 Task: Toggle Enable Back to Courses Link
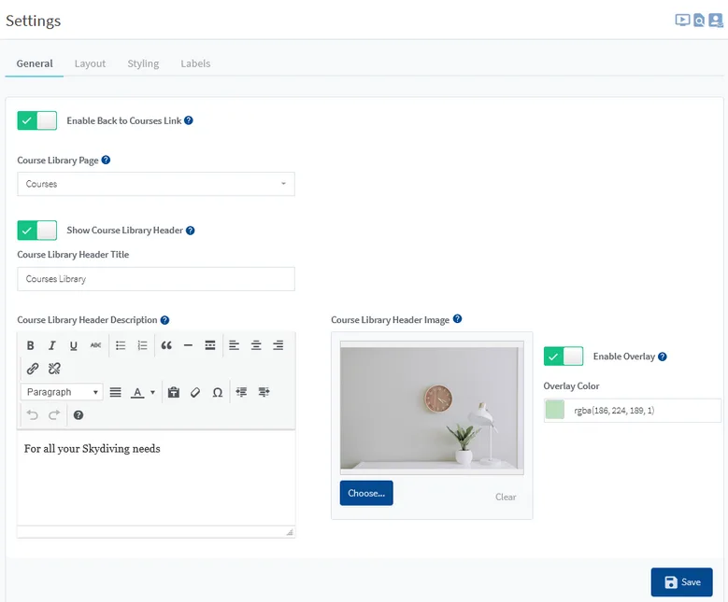[37, 120]
